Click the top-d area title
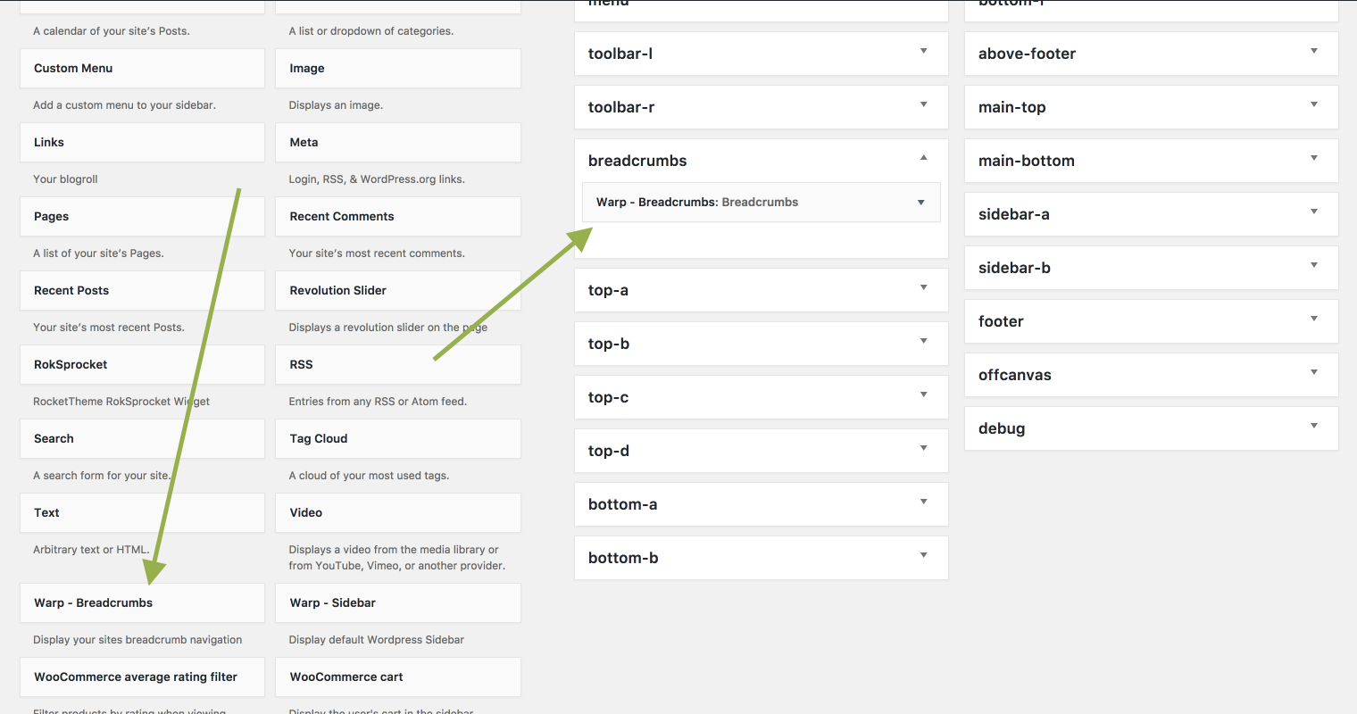The height and width of the screenshot is (714, 1357). [609, 451]
